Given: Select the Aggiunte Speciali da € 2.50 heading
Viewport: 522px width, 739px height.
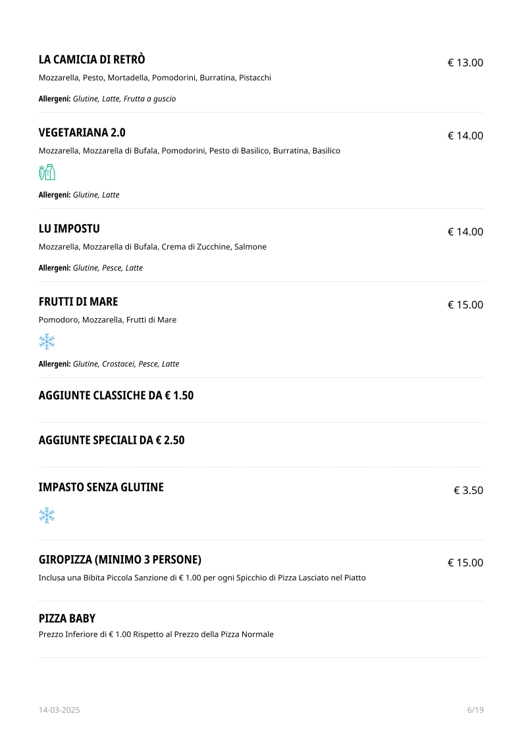Looking at the screenshot, I should coord(111,440).
